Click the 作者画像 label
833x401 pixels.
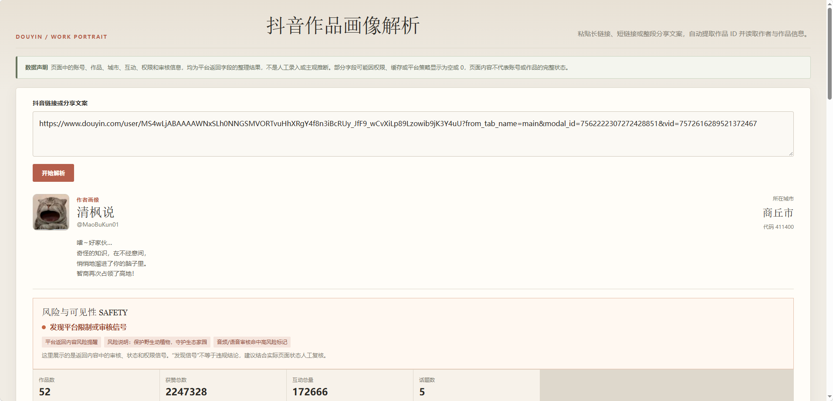click(x=88, y=200)
